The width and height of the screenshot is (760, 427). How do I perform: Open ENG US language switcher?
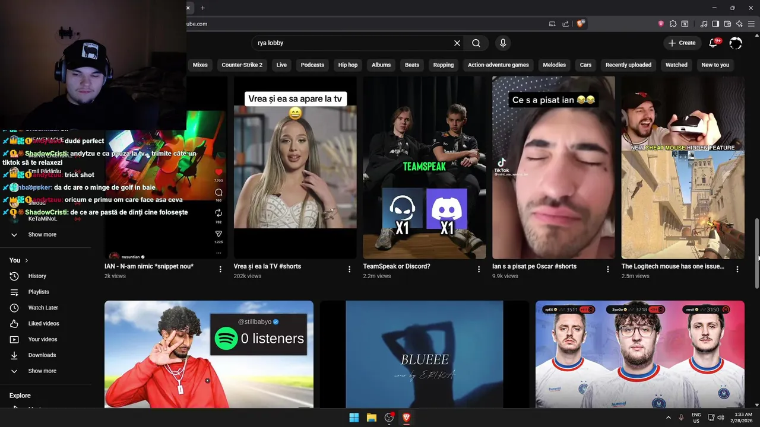click(x=696, y=418)
